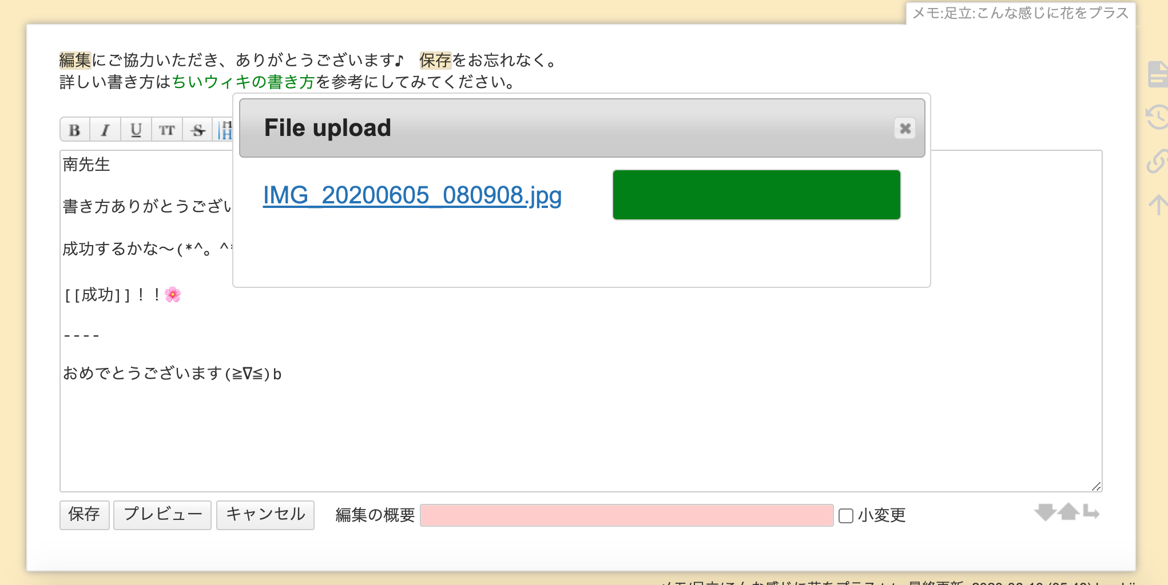Open the show-page document icon

[x=1158, y=74]
